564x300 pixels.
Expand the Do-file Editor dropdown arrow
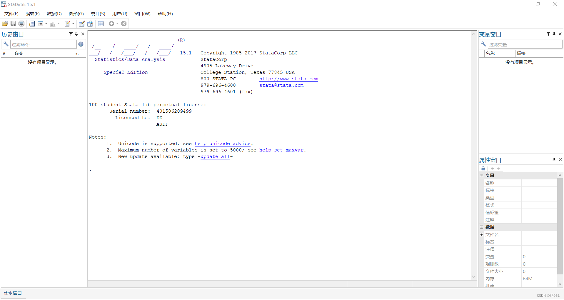73,24
